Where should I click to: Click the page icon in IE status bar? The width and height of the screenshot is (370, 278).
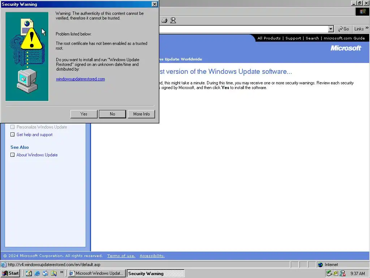(3, 265)
